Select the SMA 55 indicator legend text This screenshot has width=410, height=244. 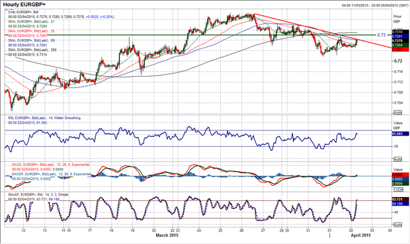31,31
